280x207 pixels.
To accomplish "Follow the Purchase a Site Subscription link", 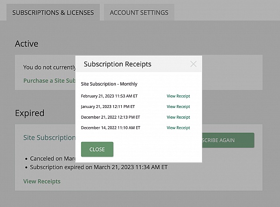I will 49,80.
